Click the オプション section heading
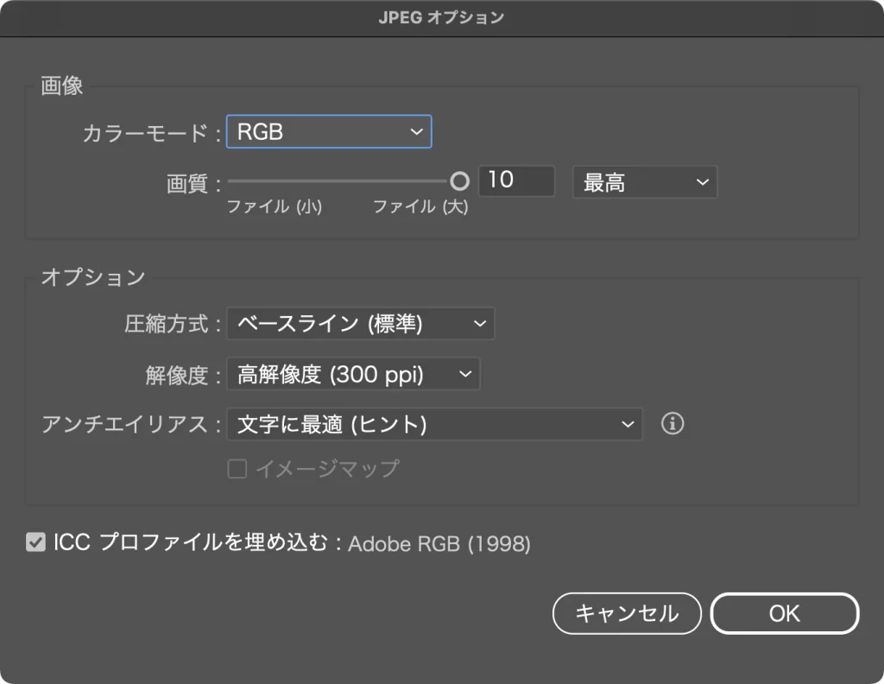884x684 pixels. [93, 277]
